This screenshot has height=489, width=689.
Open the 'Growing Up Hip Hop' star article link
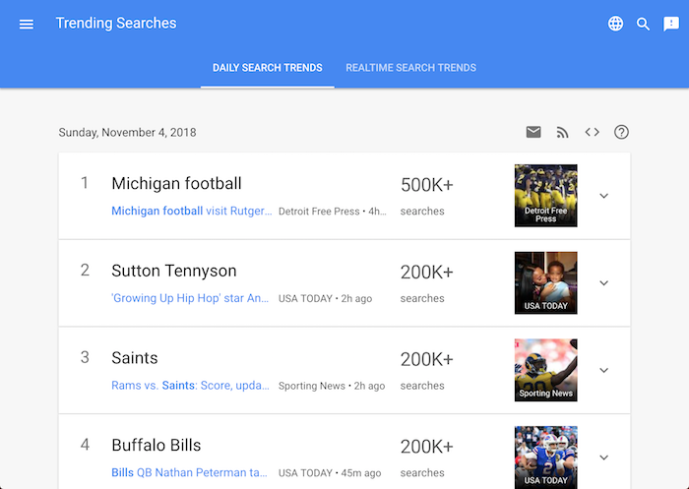coord(190,298)
